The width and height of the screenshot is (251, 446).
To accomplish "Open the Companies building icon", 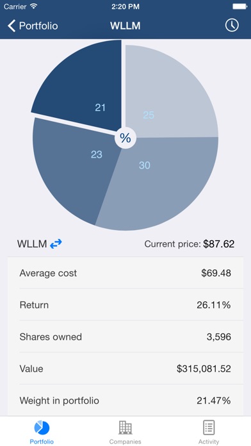I will [125, 427].
